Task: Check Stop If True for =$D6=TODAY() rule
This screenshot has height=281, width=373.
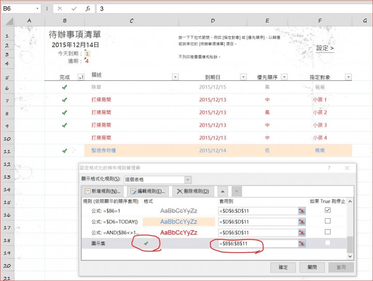Action: click(327, 221)
